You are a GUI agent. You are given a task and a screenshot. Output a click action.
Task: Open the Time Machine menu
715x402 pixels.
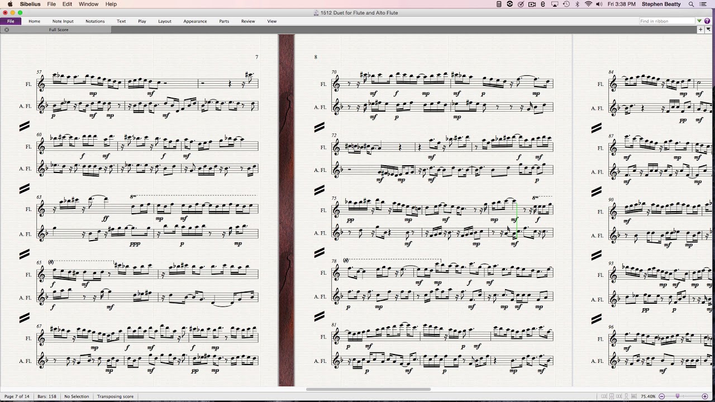566,4
